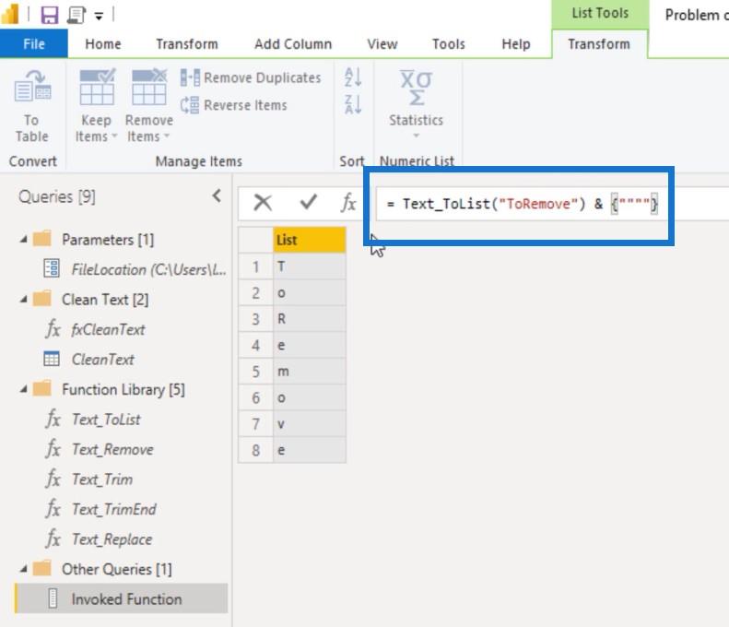
Task: Collapse the Clean Text folder
Action: pos(23,300)
